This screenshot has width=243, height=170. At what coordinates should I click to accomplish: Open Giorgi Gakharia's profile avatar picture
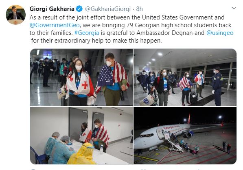pos(15,15)
